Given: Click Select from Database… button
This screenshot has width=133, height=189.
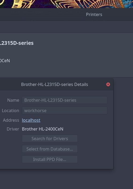Looking at the screenshot, I should tap(50, 149).
